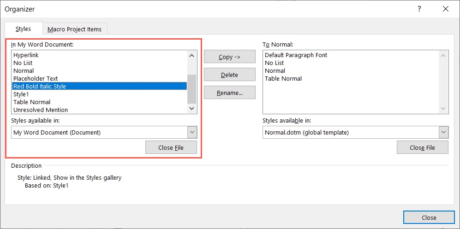Close the Organizer dialog with X
The height and width of the screenshot is (229, 460).
click(445, 9)
